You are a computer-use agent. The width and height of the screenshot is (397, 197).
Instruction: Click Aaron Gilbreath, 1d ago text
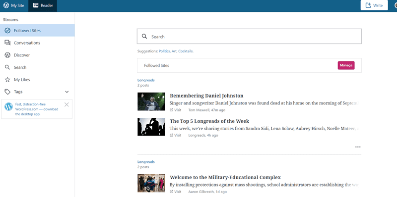207,192
